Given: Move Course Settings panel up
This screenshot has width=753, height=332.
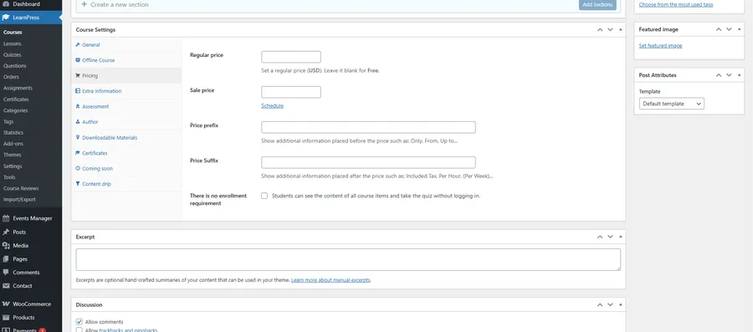Looking at the screenshot, I should coord(600,30).
